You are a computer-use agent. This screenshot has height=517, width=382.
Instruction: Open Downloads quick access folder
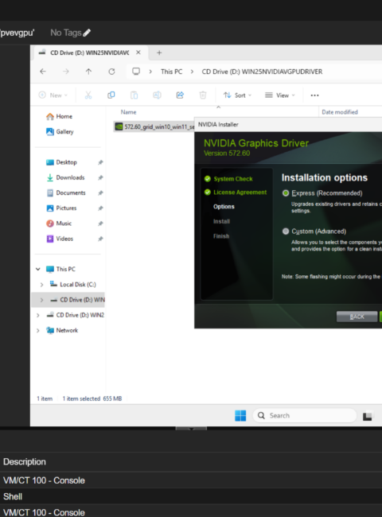(x=65, y=177)
